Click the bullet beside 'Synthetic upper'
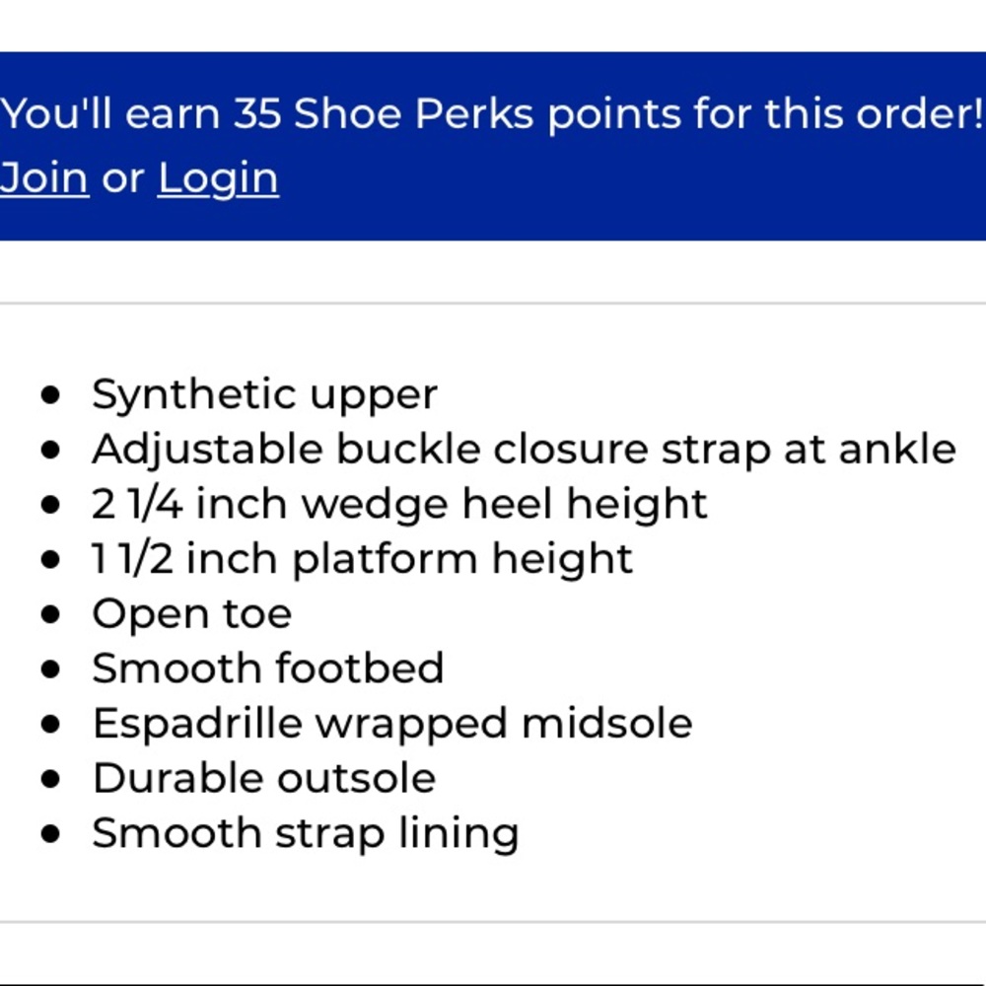 (x=50, y=395)
